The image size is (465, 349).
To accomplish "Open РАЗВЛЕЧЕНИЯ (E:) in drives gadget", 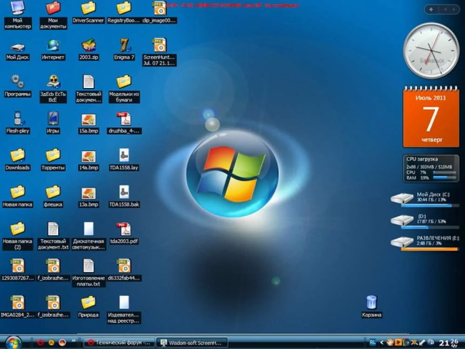I will pyautogui.click(x=425, y=243).
